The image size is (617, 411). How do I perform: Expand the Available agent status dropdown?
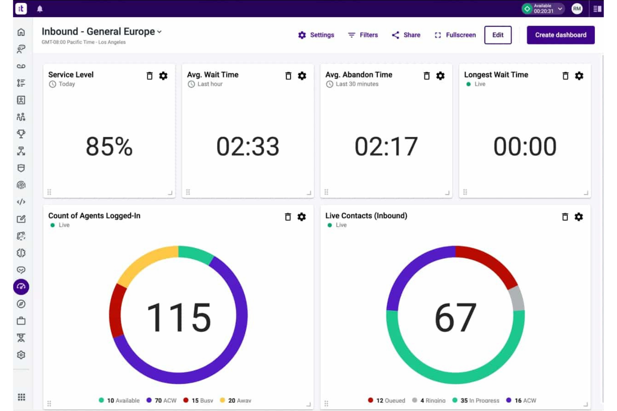click(561, 8)
